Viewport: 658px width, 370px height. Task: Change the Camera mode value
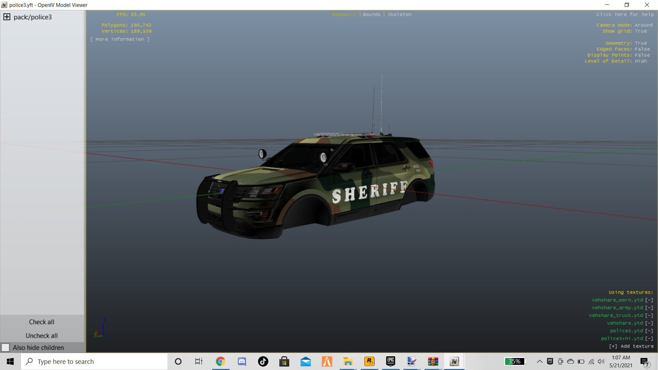(x=643, y=25)
